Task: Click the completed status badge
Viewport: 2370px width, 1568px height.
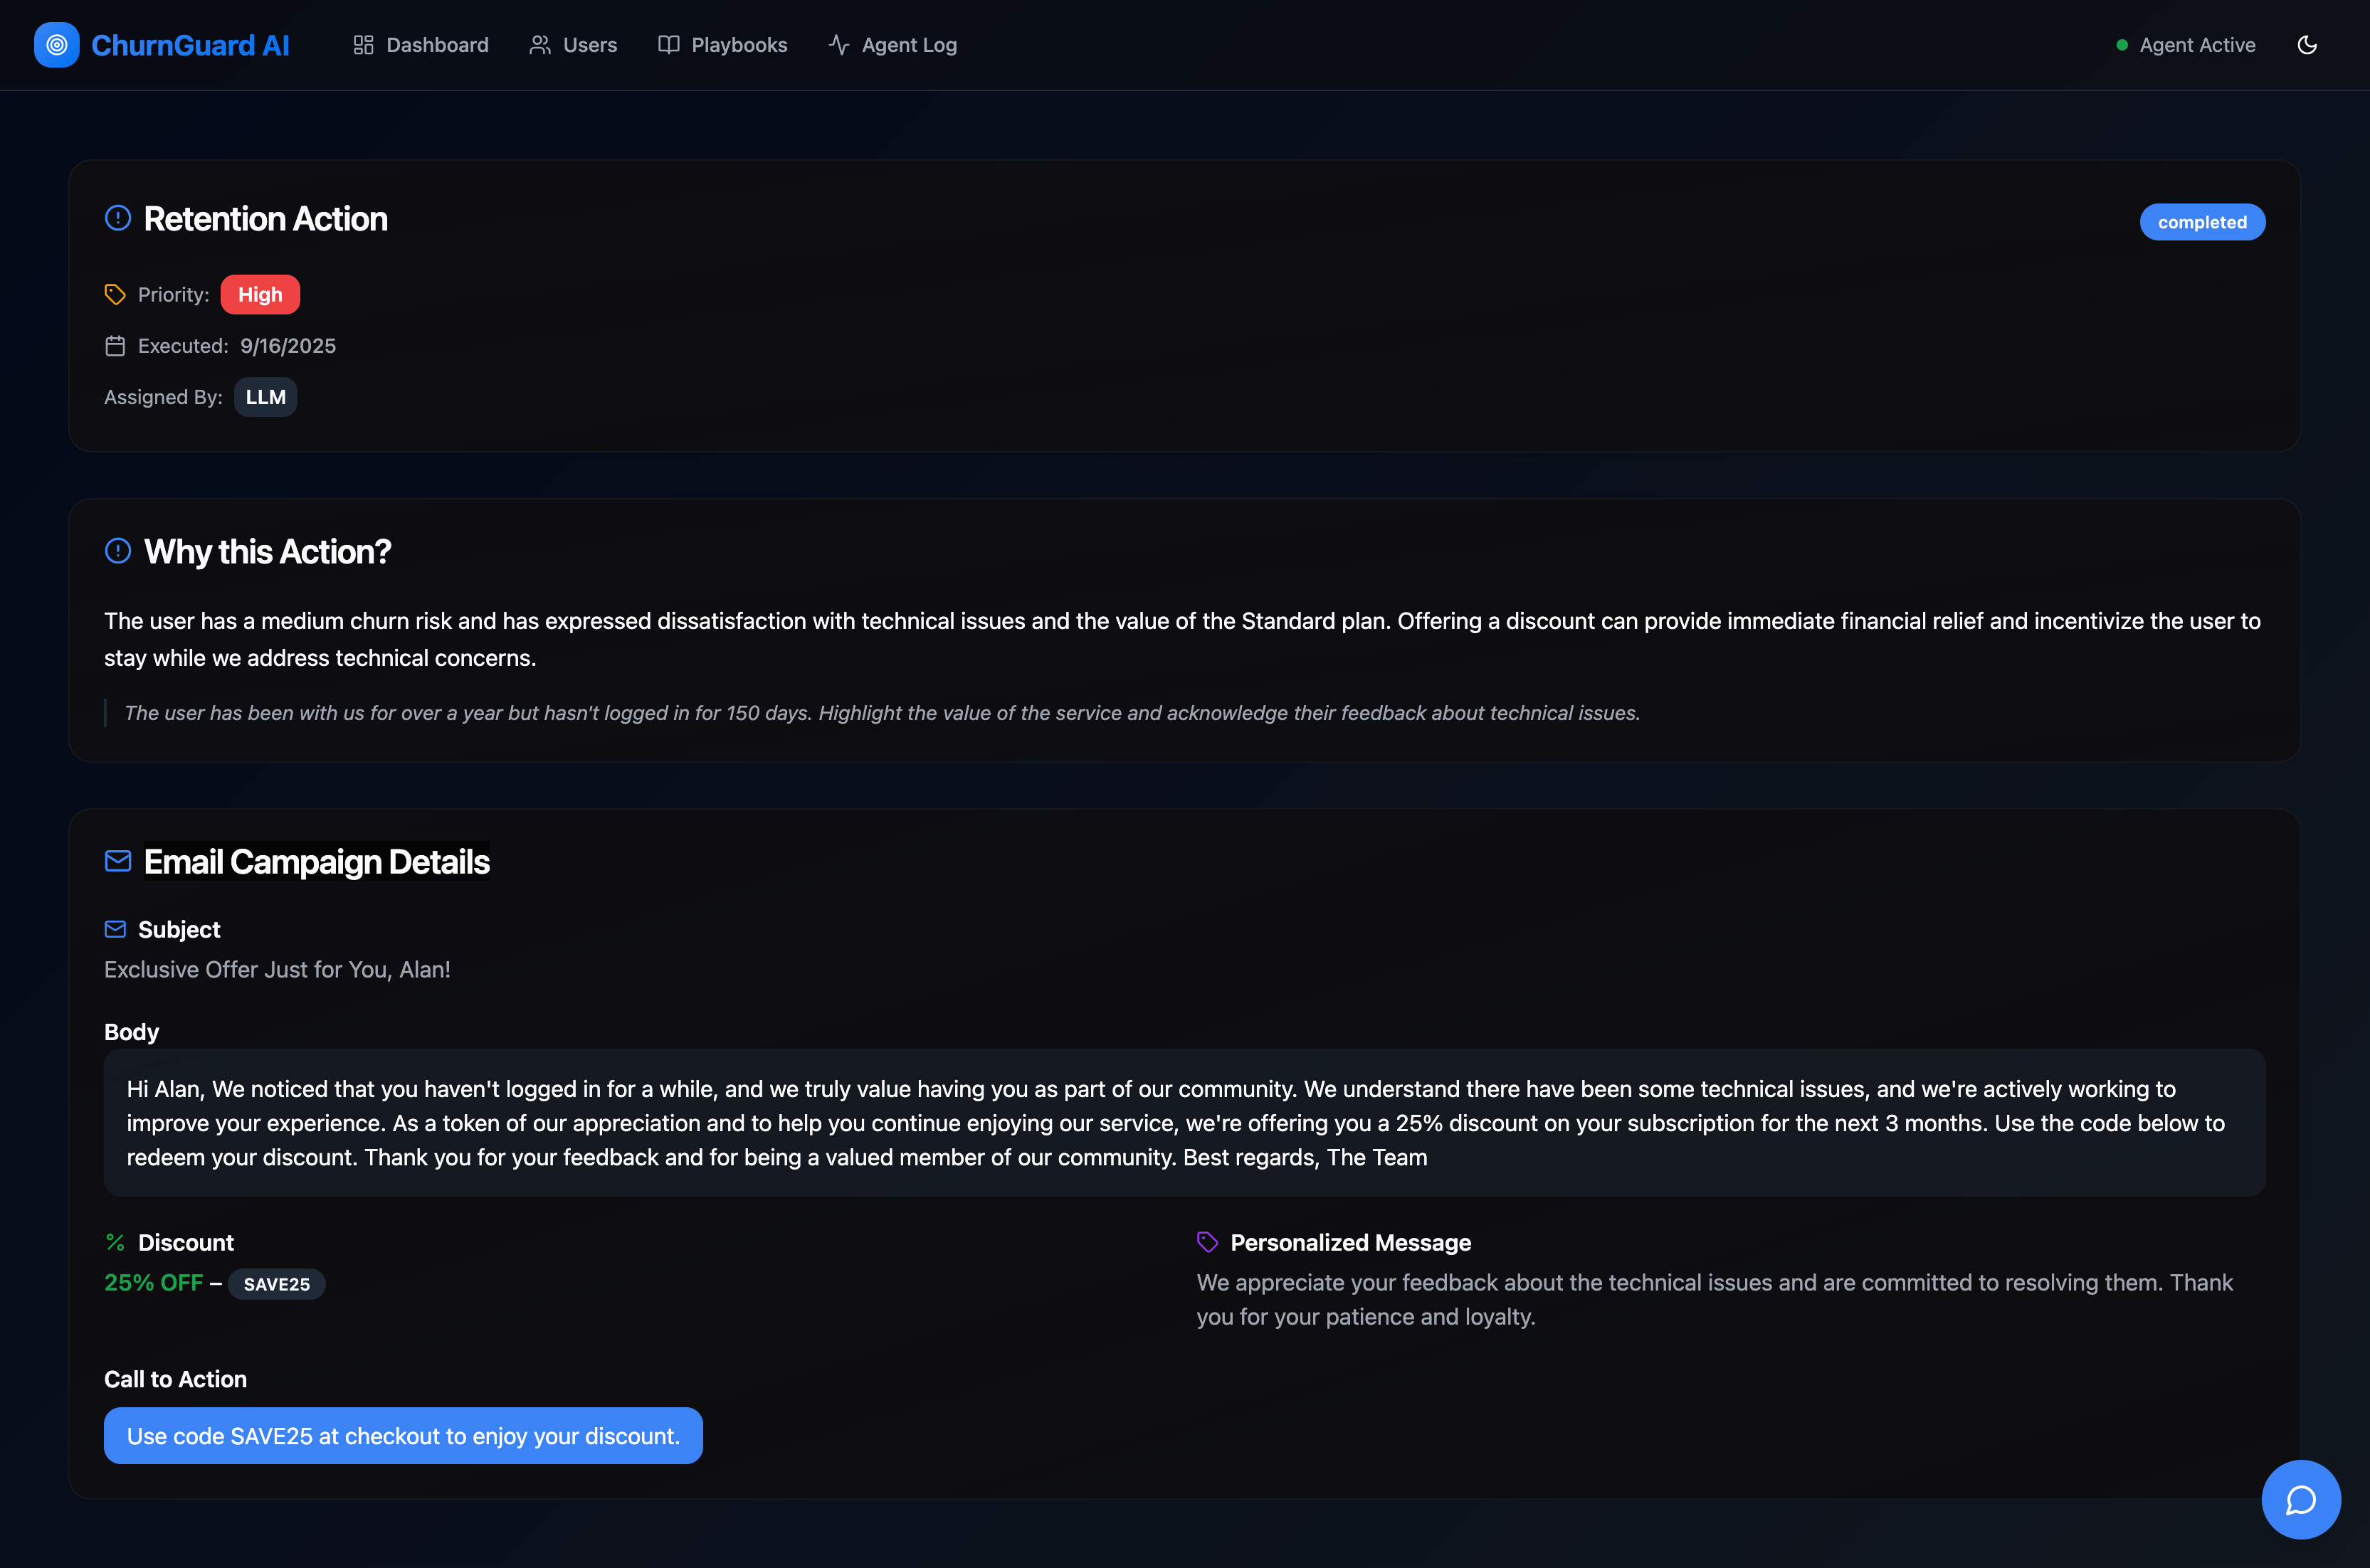Action: [x=2202, y=222]
